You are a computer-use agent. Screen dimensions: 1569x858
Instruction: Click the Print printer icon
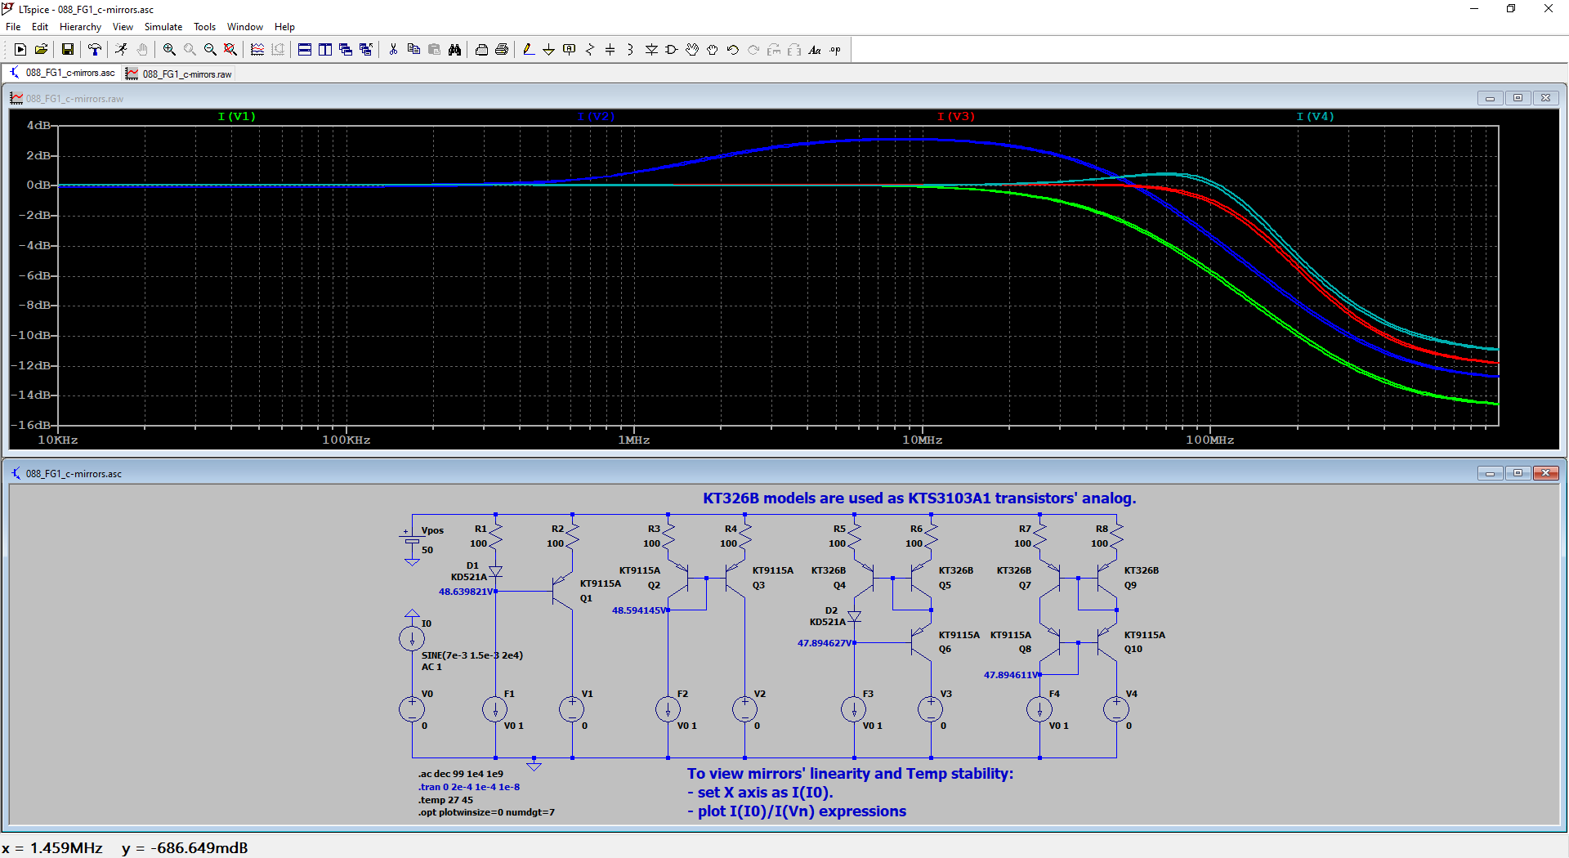pos(502,50)
